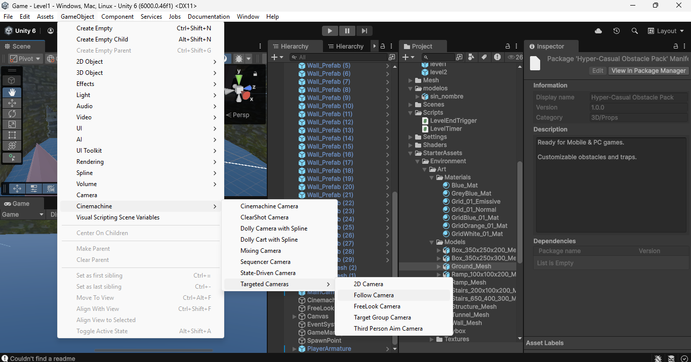Screen dimensions: 691x362
Task: Click the Hierarchy search field
Action: (x=338, y=57)
